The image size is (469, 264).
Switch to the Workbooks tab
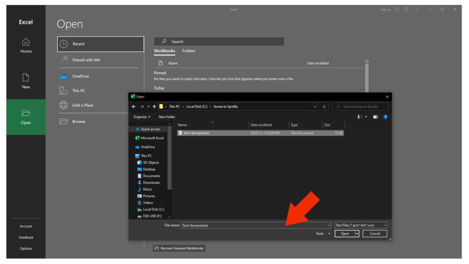point(164,51)
